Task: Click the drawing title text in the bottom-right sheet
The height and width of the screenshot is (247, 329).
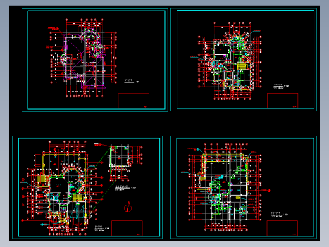Action: point(279,215)
